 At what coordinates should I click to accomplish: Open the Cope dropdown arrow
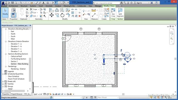click(x=38, y=9)
